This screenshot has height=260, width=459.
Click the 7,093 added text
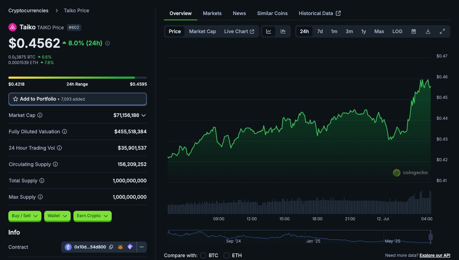pyautogui.click(x=73, y=99)
